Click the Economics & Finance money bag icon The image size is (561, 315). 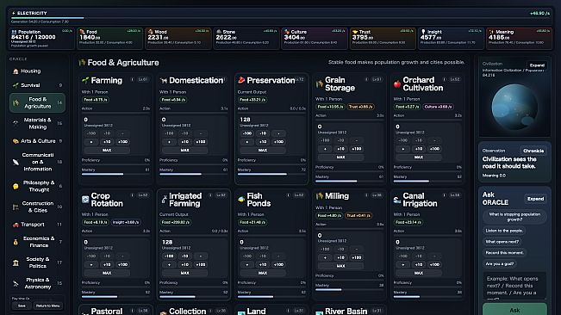pos(16,242)
